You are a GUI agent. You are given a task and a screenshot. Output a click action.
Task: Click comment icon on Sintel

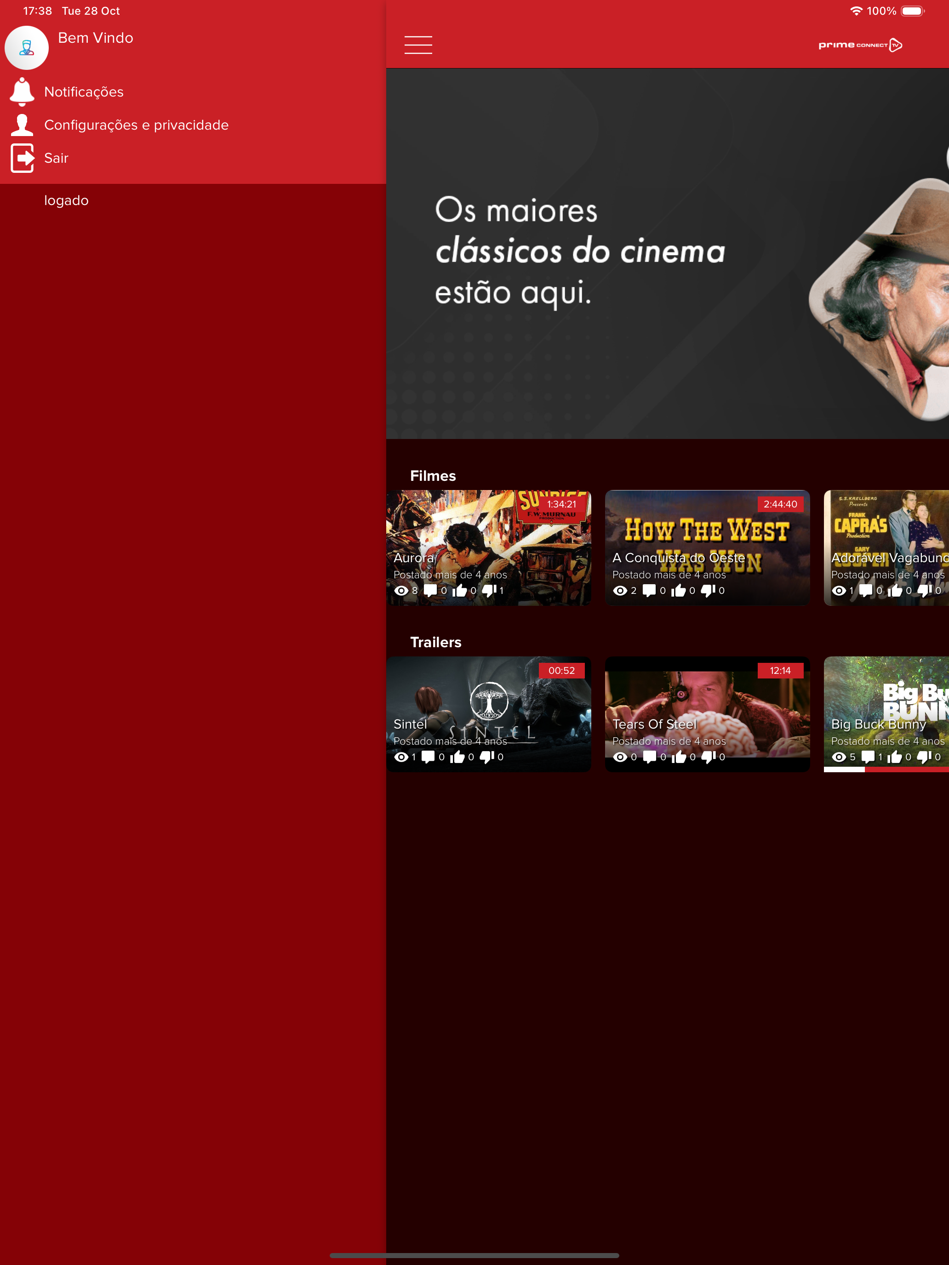point(428,757)
